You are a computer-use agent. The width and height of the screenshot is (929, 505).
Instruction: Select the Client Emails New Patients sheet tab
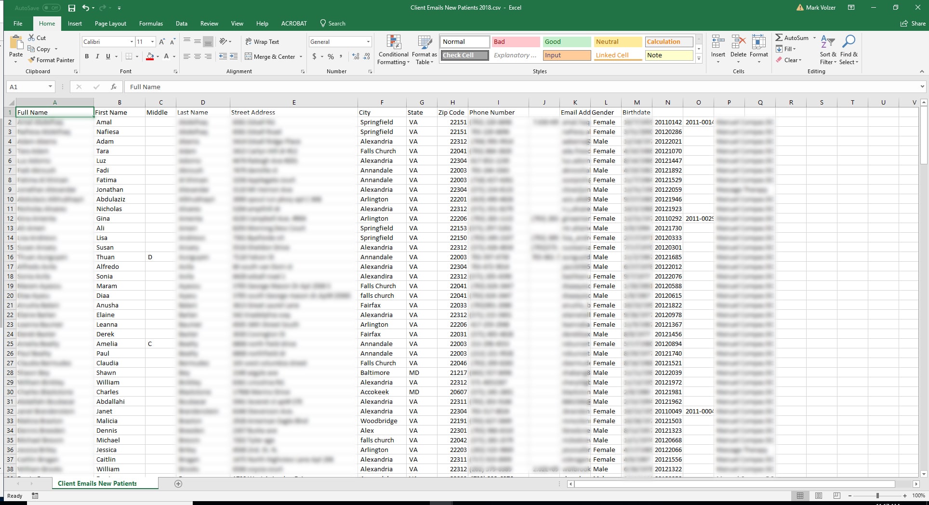(97, 483)
